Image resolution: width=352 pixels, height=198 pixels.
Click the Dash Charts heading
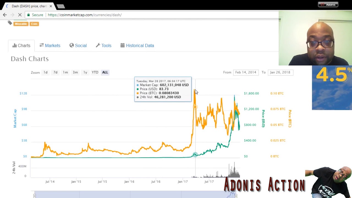click(x=30, y=59)
